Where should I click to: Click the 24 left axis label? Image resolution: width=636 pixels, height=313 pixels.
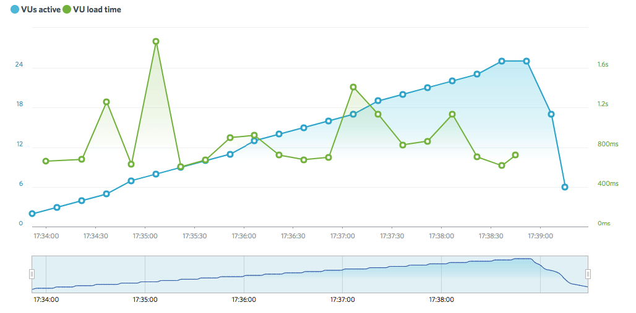19,64
